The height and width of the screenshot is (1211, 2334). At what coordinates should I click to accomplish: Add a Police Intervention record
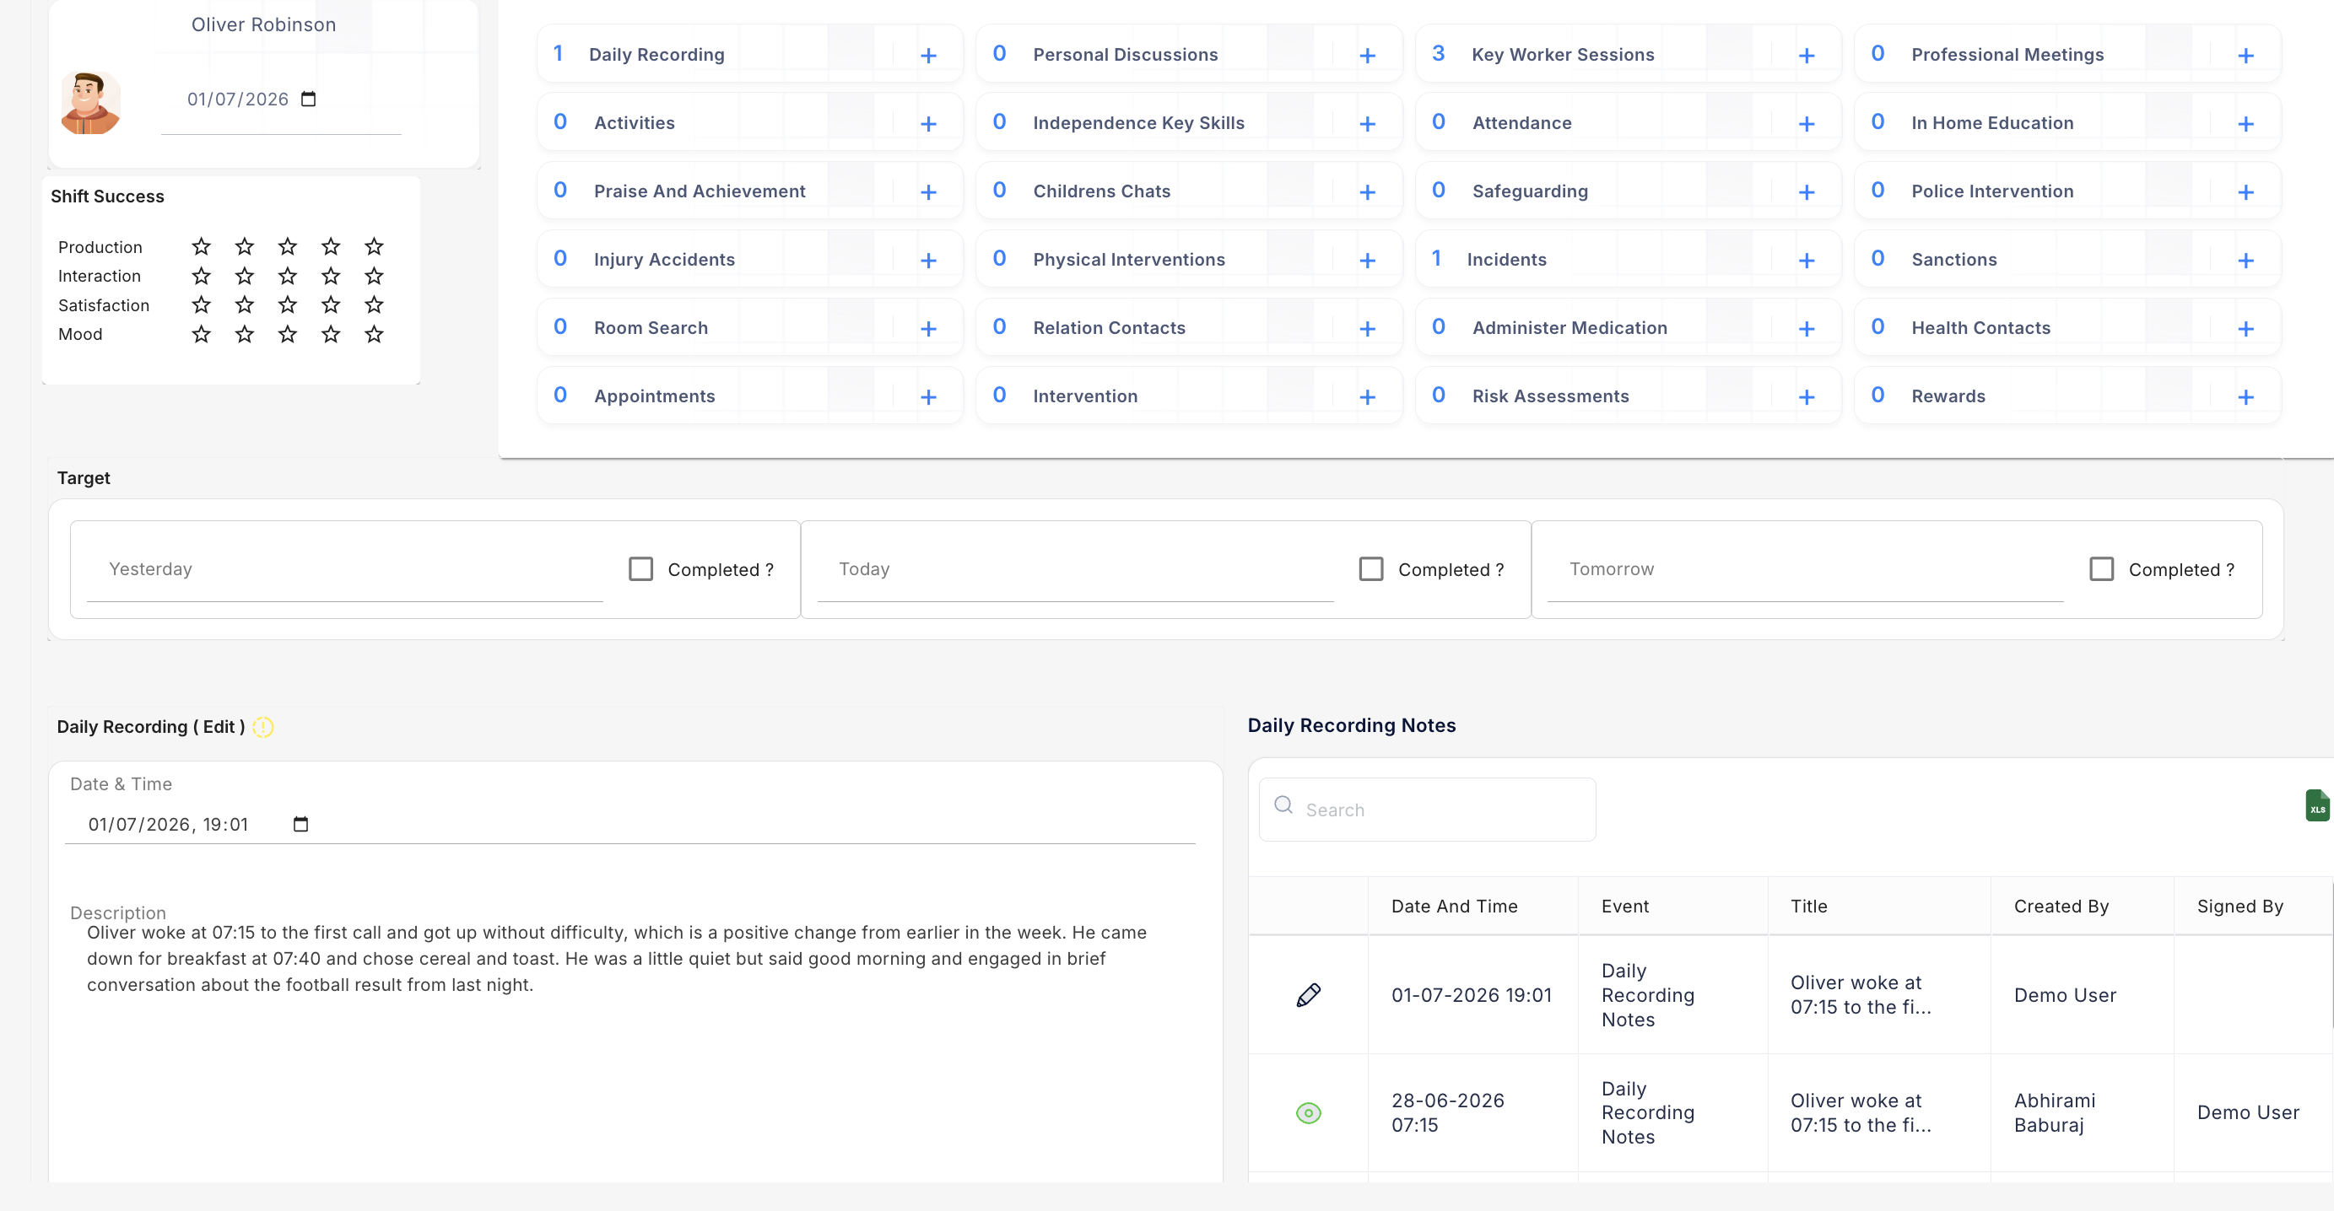(x=2245, y=192)
